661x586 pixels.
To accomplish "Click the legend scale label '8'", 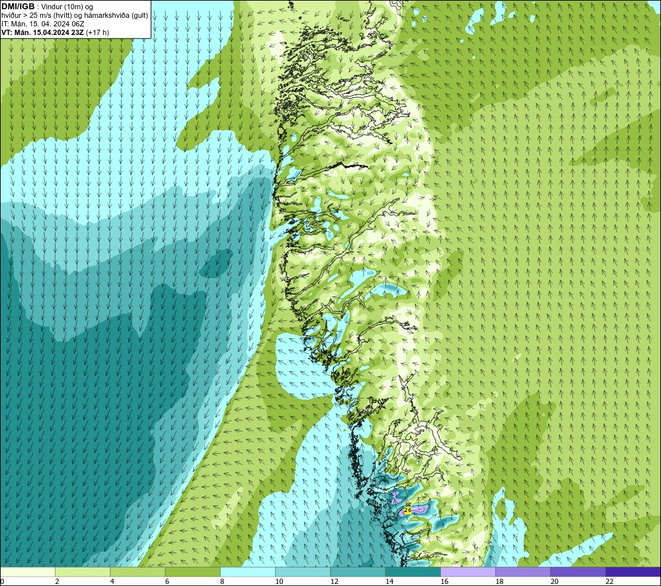I will [x=222, y=581].
